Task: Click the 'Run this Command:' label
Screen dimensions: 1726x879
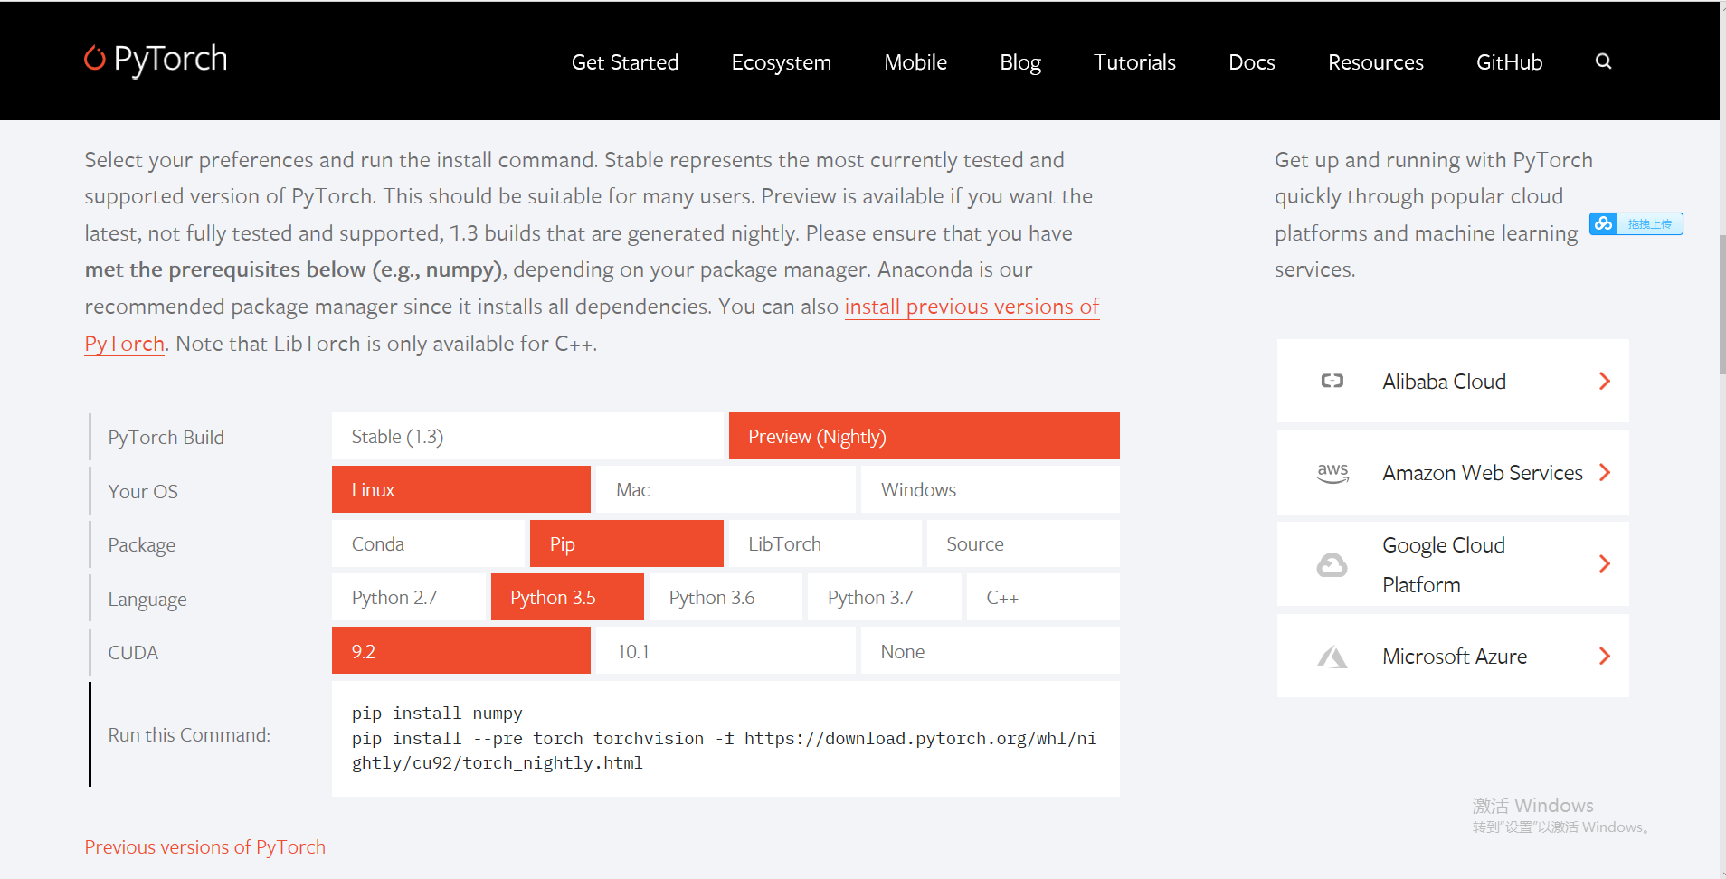Action: (x=189, y=734)
